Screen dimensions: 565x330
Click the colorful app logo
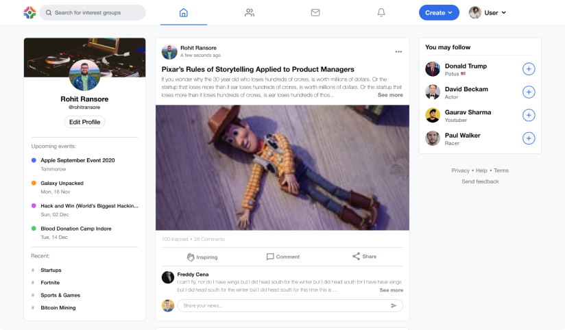(x=30, y=12)
